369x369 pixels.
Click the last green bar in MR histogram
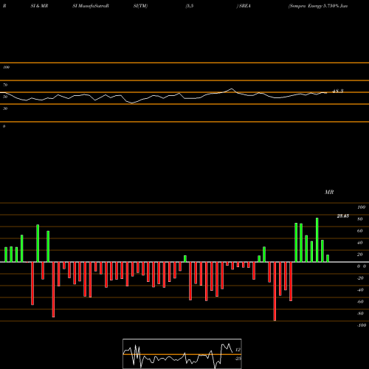328,258
